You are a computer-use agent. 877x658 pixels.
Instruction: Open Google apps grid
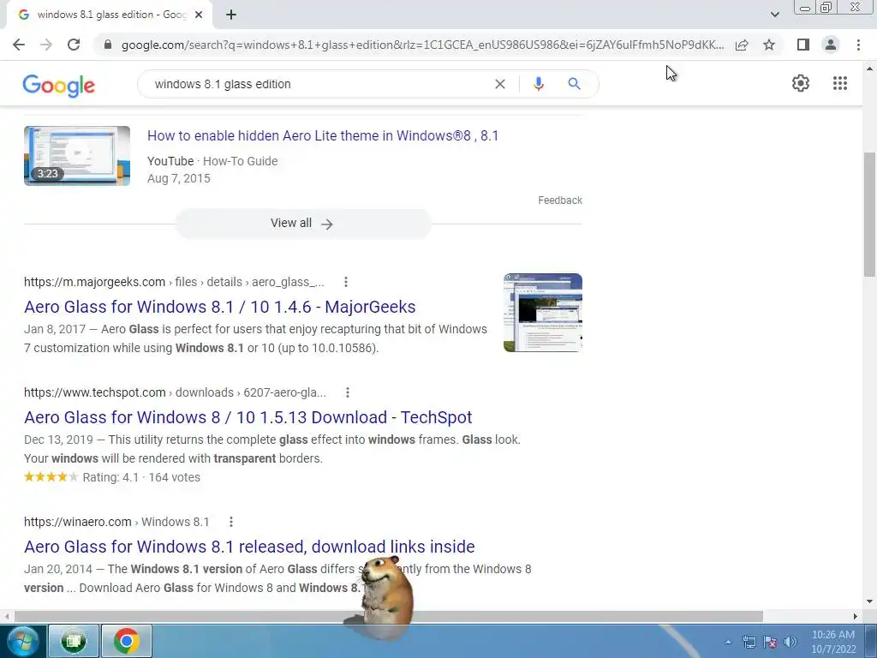click(x=839, y=83)
